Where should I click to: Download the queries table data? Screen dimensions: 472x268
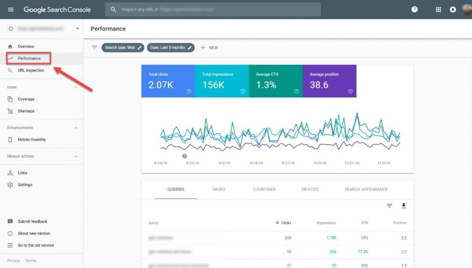[404, 205]
